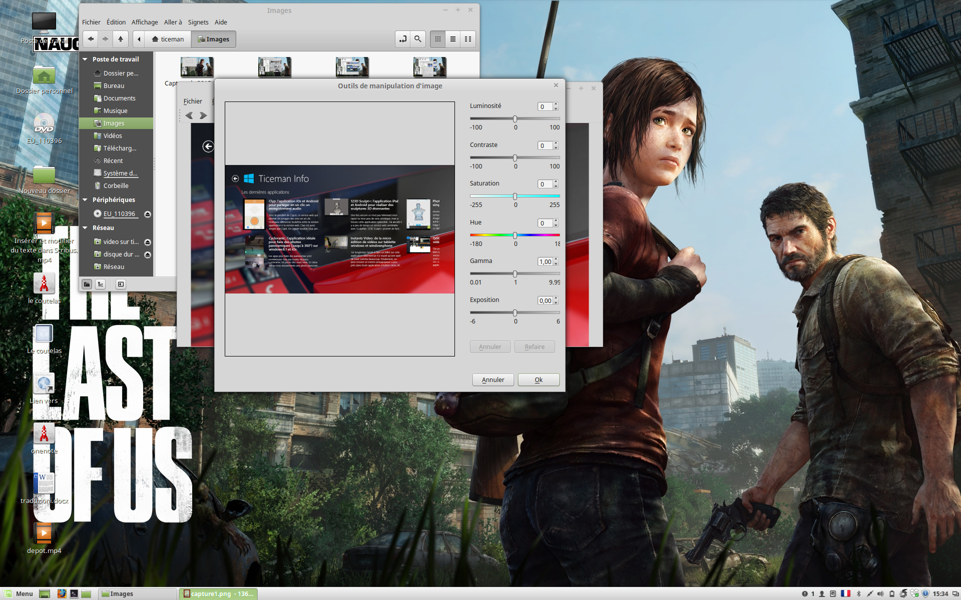The image size is (961, 600).
Task: Adjust the Gamma slider
Action: point(515,273)
